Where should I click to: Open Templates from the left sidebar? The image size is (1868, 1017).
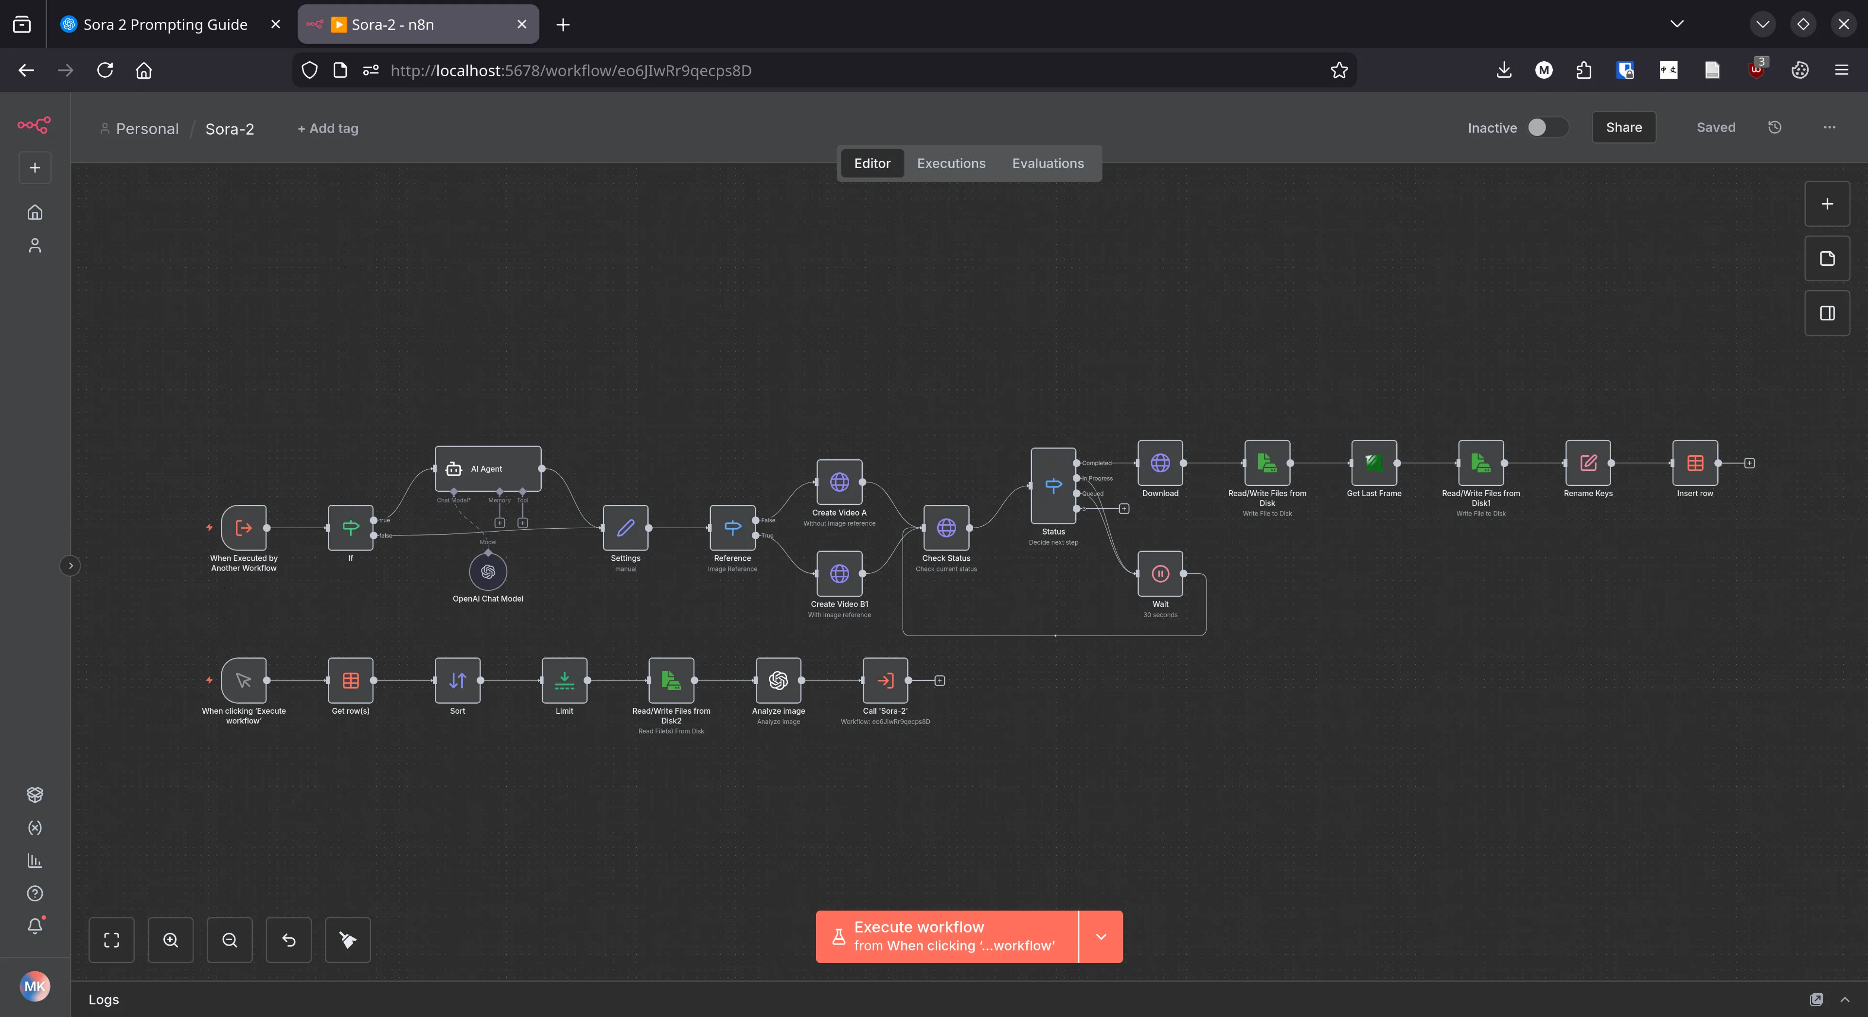(x=34, y=794)
